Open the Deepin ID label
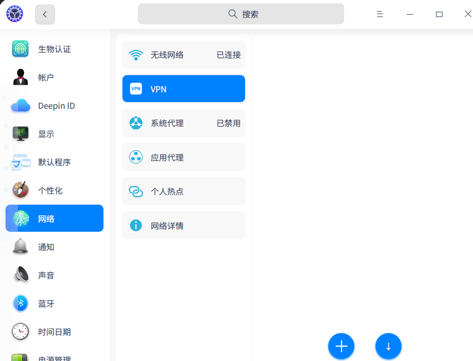The width and height of the screenshot is (473, 361). (56, 106)
